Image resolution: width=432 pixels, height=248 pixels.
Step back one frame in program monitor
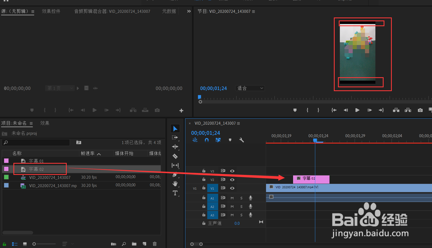pos(346,110)
